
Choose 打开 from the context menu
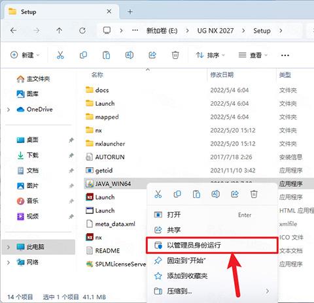212,215
